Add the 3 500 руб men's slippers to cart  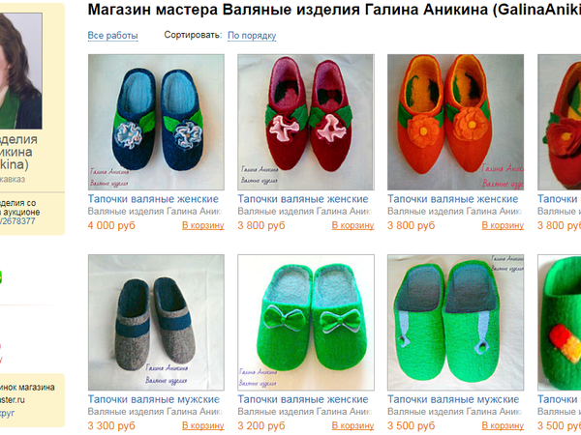(x=503, y=425)
